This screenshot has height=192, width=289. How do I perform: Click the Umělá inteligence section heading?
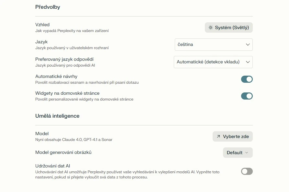(57, 116)
